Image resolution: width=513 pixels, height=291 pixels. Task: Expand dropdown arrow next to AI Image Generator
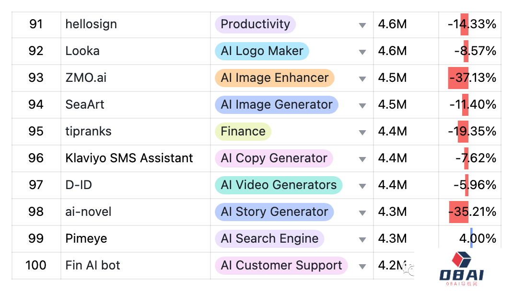[362, 106]
